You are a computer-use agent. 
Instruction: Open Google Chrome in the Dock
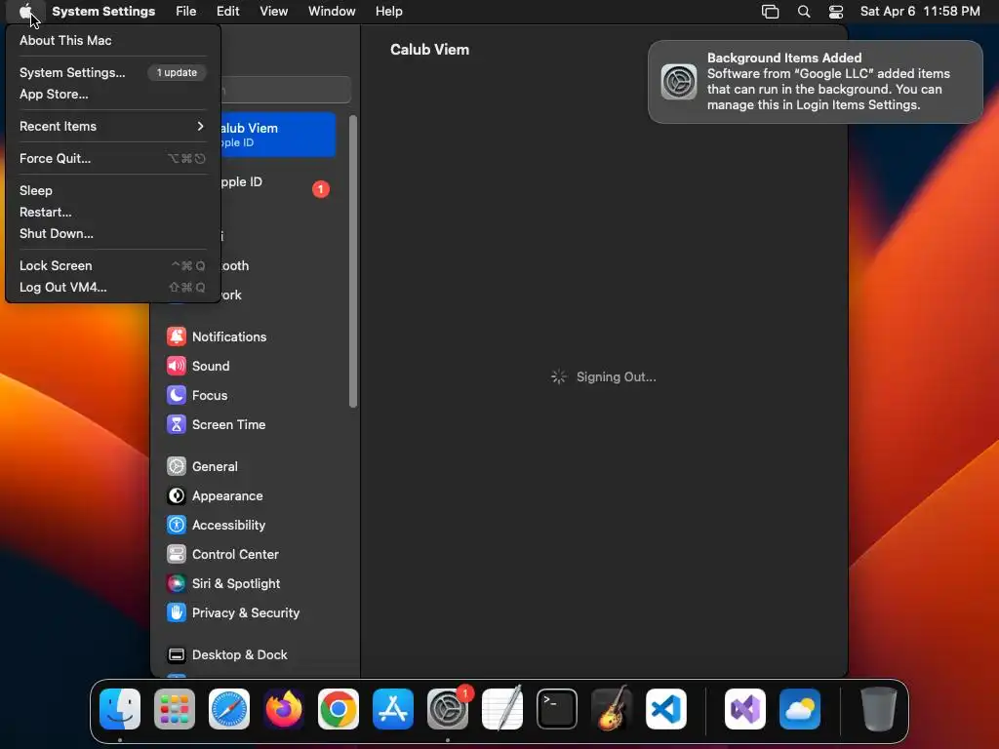tap(339, 709)
